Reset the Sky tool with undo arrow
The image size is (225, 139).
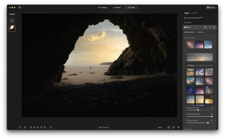coord(210,27)
